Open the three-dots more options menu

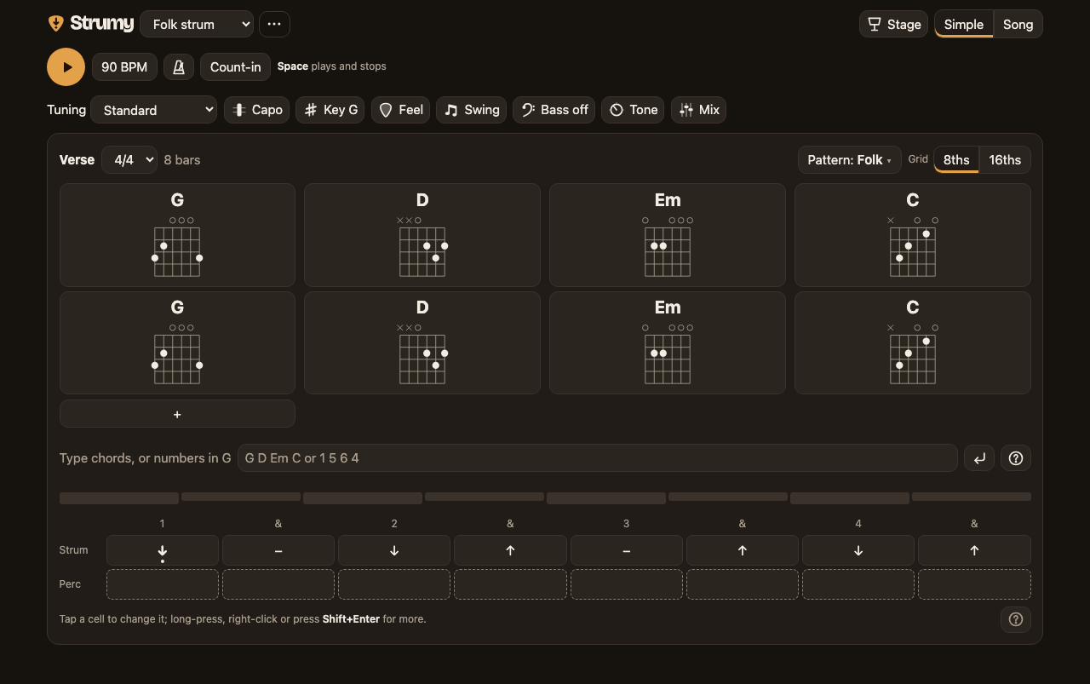coord(274,25)
